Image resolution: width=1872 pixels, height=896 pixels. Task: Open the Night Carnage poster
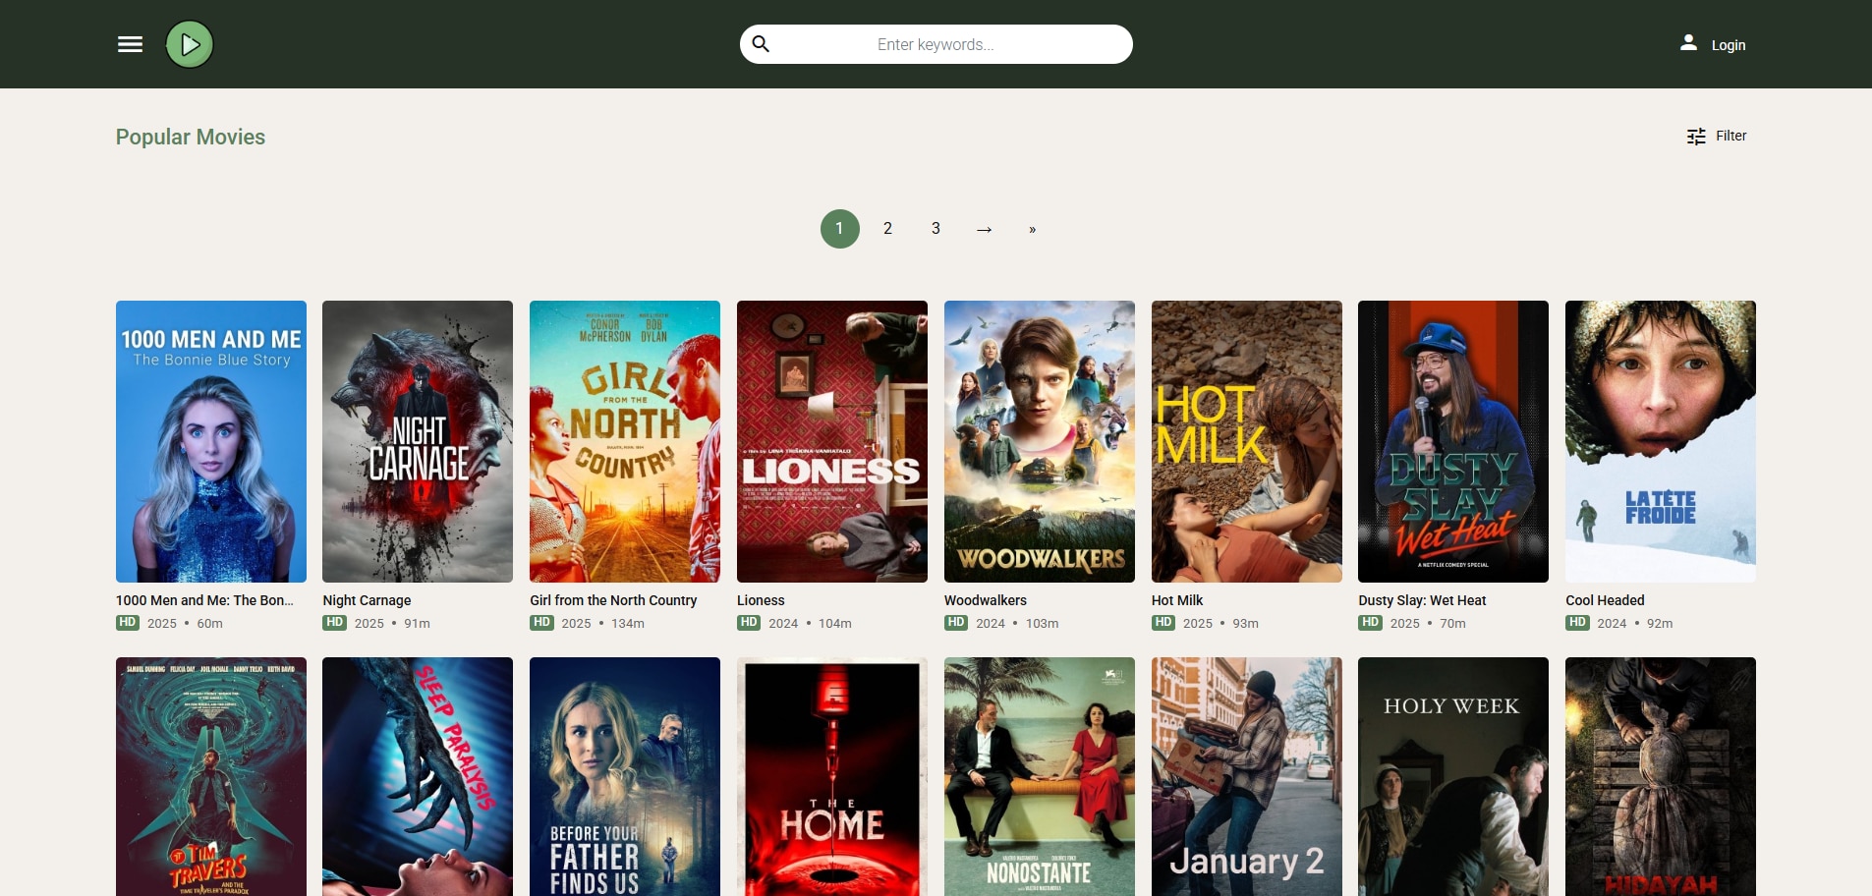[x=418, y=442]
